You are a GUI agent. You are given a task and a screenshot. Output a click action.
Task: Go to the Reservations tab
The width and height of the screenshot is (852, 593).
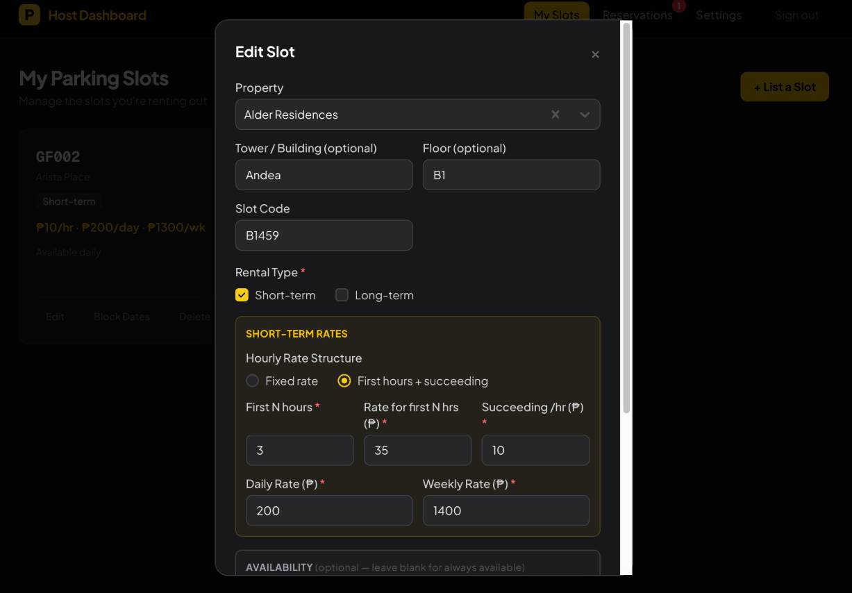click(637, 15)
